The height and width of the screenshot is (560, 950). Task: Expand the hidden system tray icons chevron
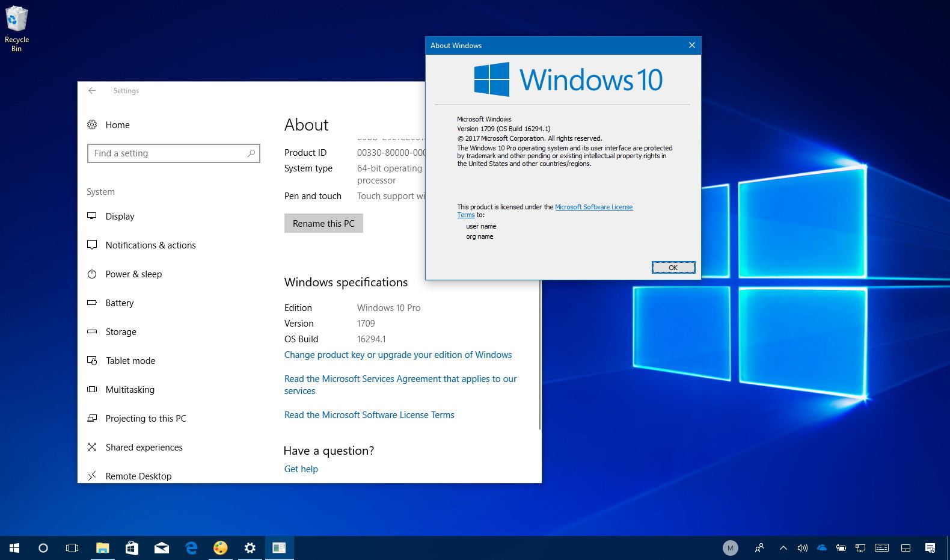tap(783, 548)
